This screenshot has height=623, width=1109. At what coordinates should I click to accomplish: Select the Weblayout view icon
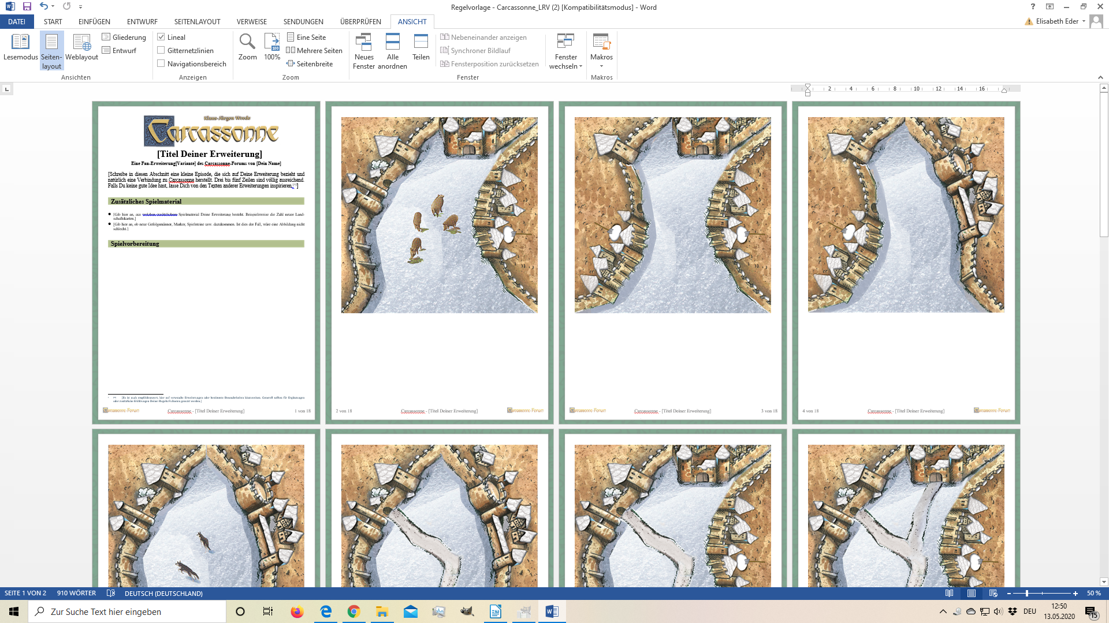[x=81, y=47]
